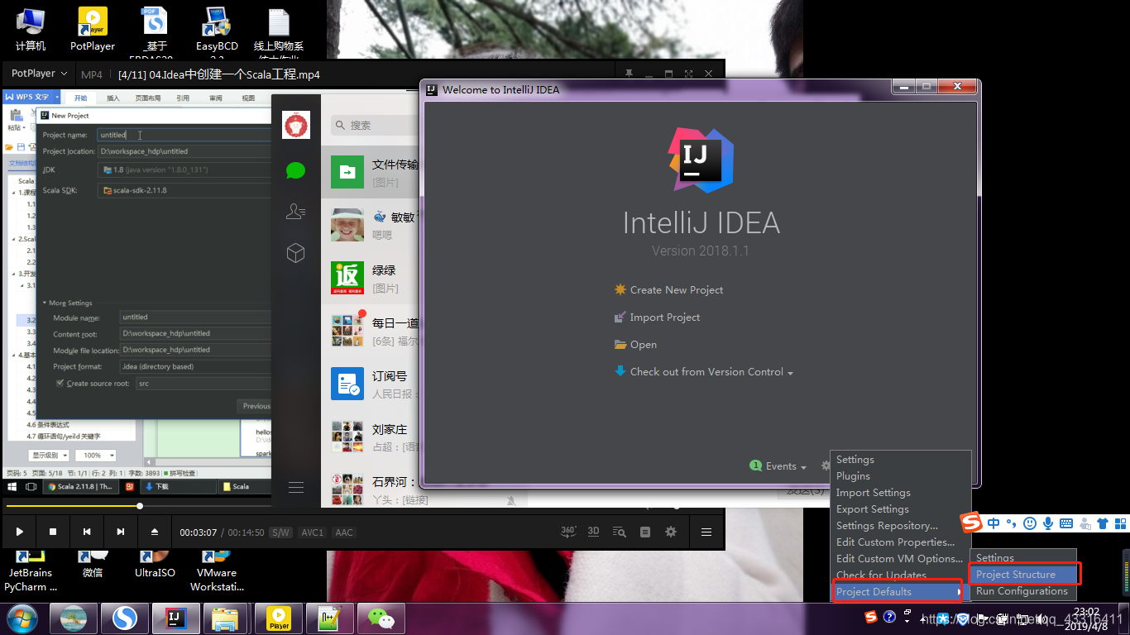Click the eject/open file icon in PotPlayer
Viewport: 1130px width, 635px height.
click(x=155, y=532)
